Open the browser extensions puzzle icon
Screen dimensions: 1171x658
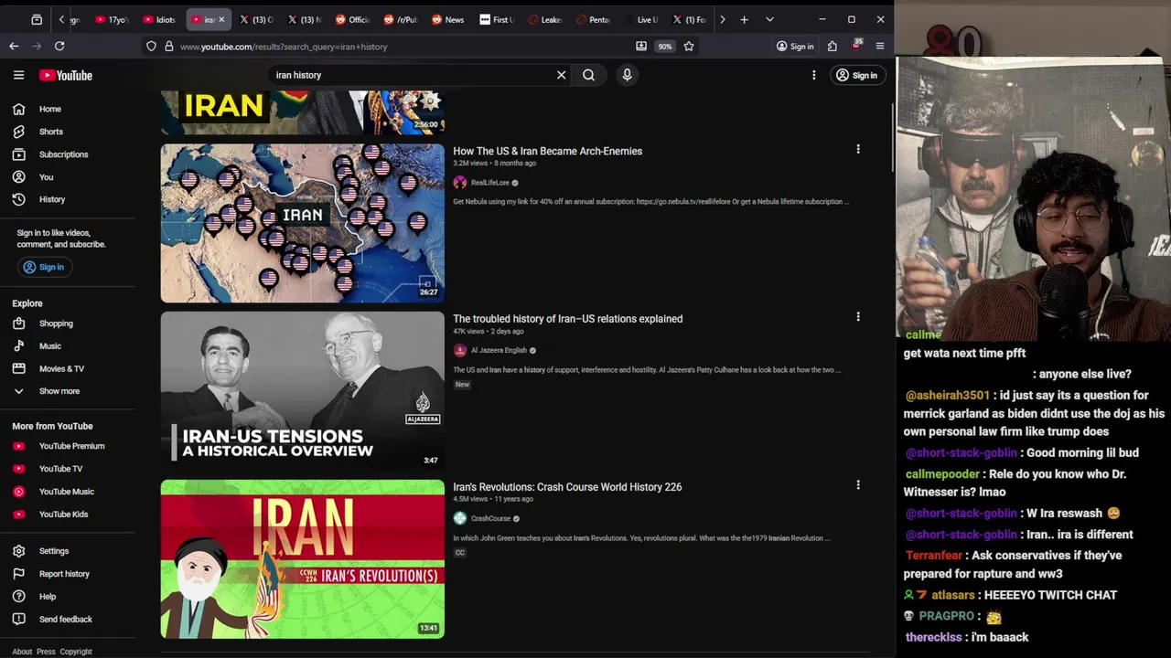[833, 46]
